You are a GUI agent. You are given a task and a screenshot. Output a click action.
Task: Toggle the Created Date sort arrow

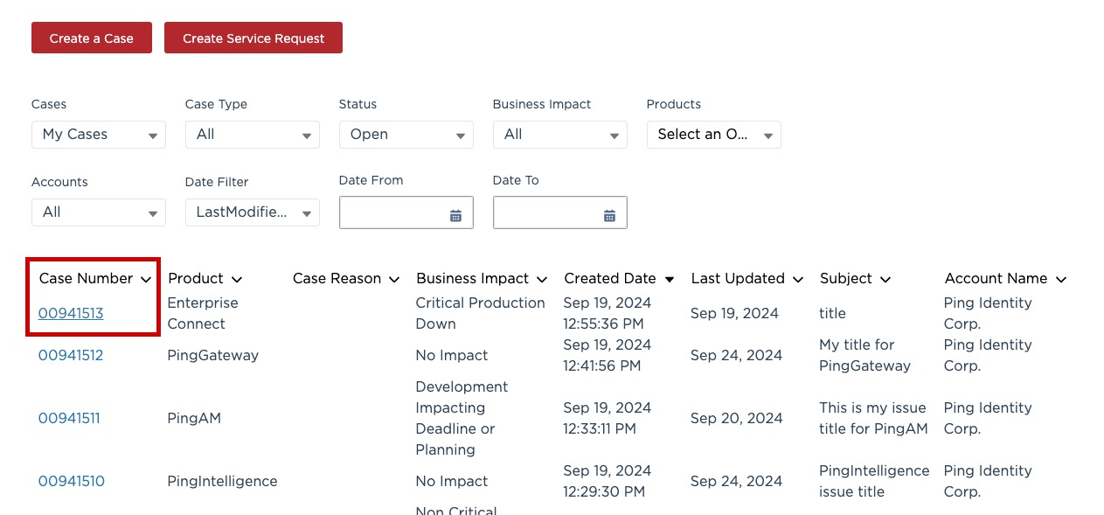point(669,279)
